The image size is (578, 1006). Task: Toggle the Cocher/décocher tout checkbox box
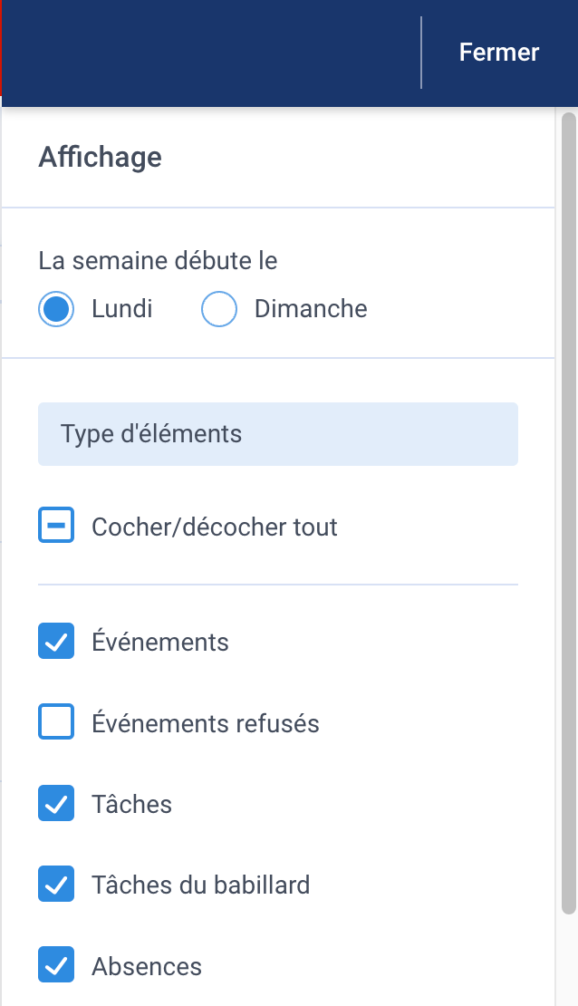coord(56,525)
